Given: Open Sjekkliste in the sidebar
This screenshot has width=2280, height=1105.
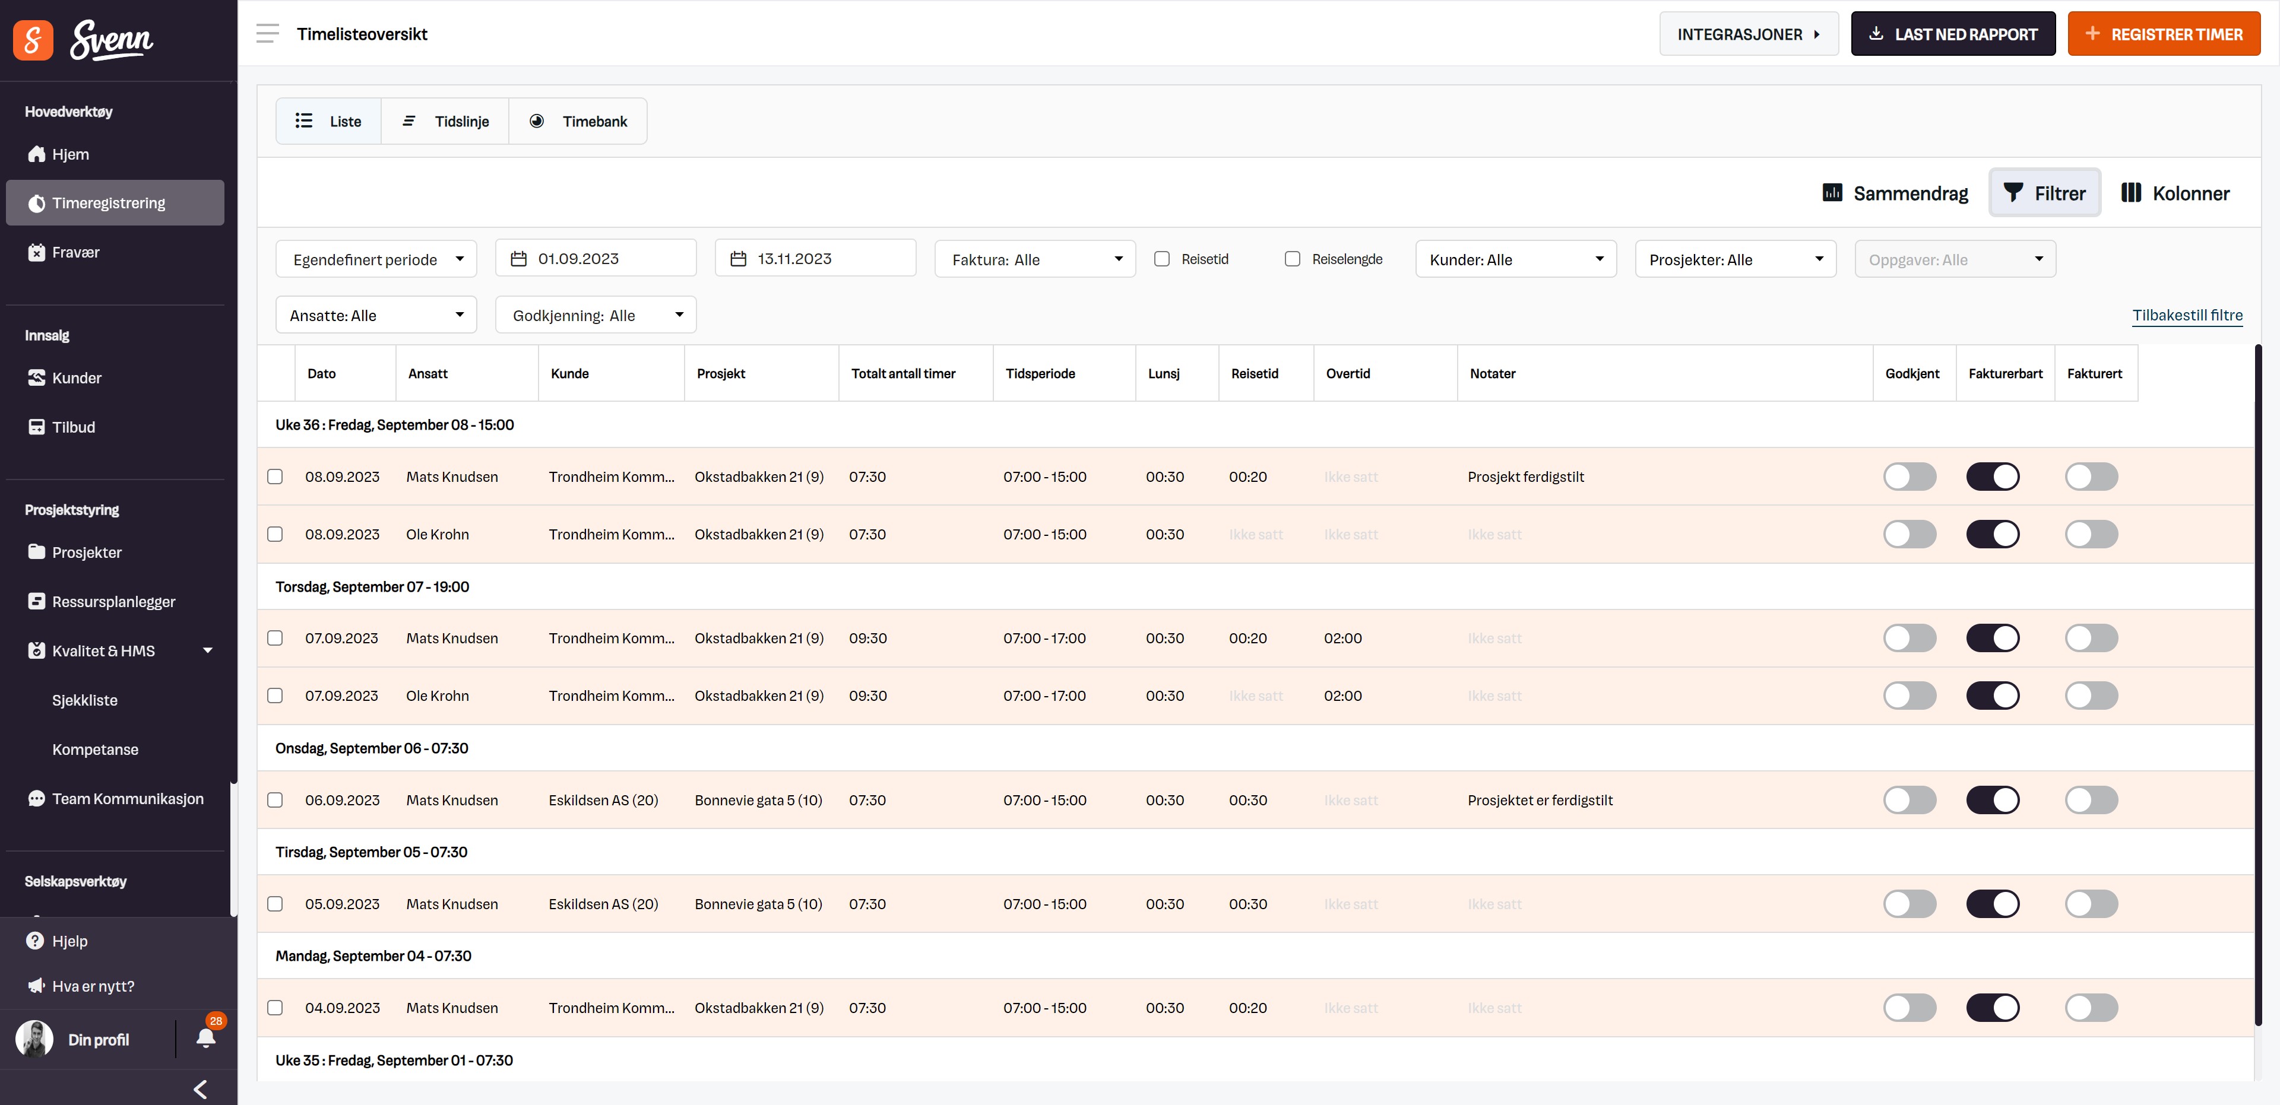Looking at the screenshot, I should click(x=84, y=700).
